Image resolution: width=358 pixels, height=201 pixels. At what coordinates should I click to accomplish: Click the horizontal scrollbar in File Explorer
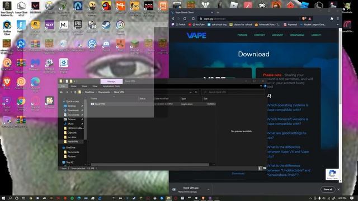150,164
